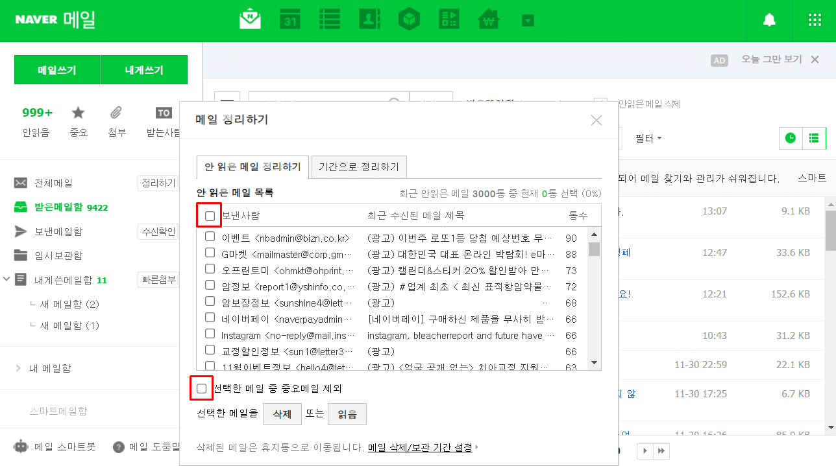836x466 pixels.
Task: Open 임시보관함 drafts folder
Action: point(58,255)
